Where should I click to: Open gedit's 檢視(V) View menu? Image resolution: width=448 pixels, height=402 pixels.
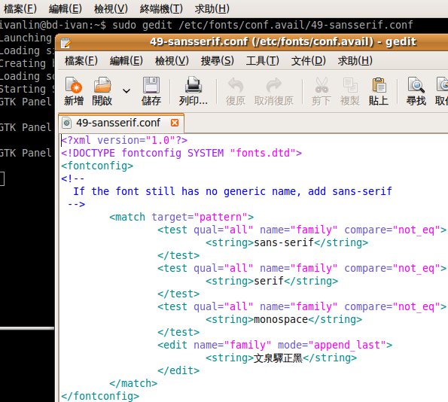point(172,61)
